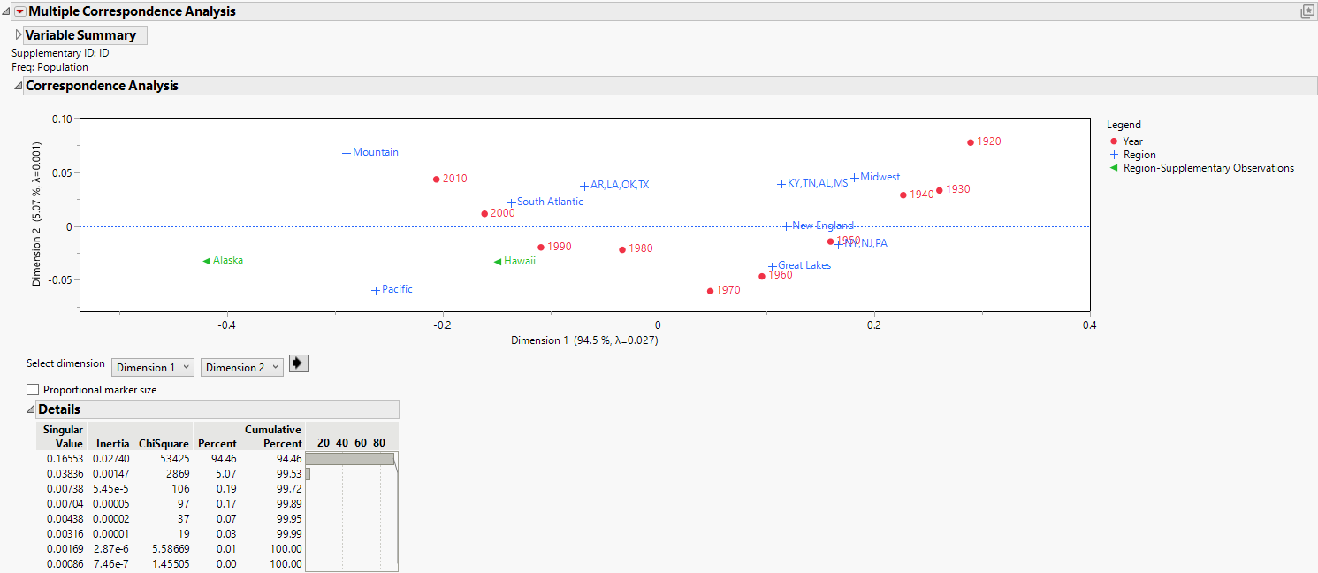Image resolution: width=1318 pixels, height=573 pixels.
Task: Click the Dimension 1 axis label
Action: (583, 340)
